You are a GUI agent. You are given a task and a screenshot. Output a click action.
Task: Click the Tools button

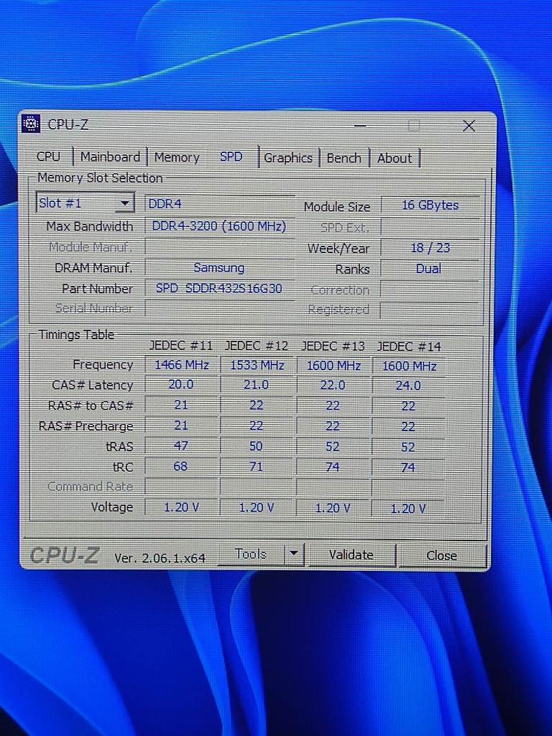point(251,554)
